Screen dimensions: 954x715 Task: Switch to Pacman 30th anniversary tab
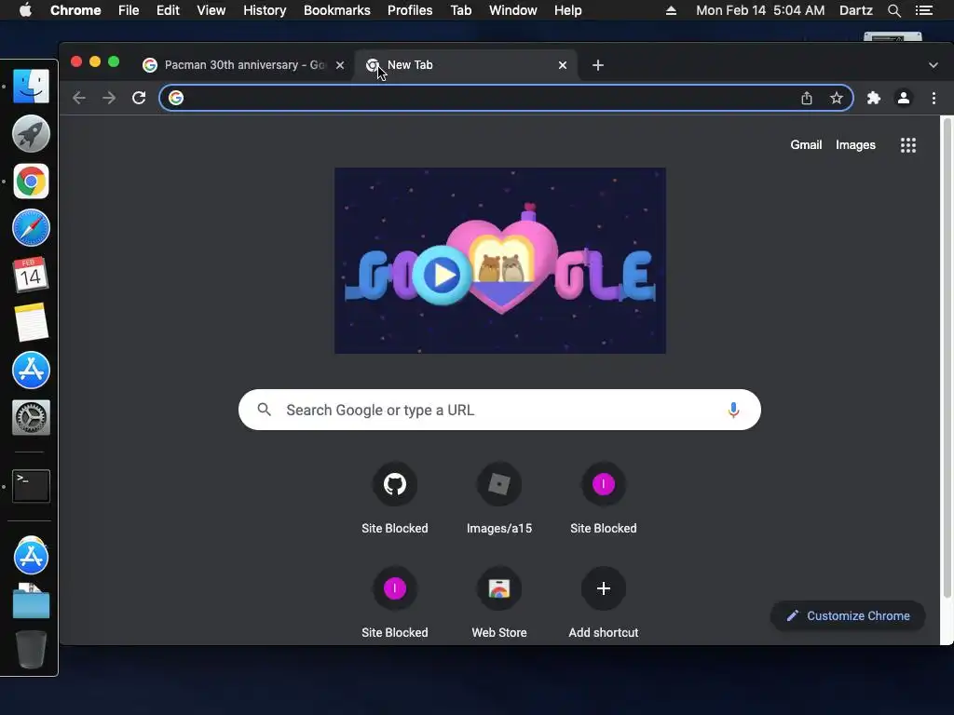click(x=245, y=65)
